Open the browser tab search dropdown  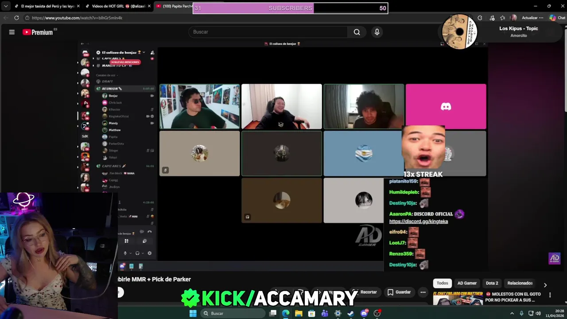point(6,6)
